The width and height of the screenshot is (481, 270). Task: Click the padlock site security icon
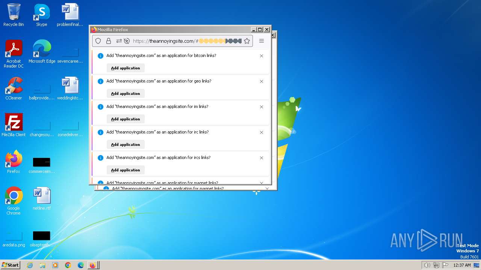pos(109,41)
